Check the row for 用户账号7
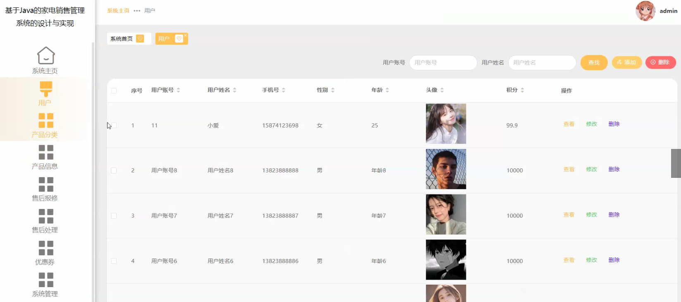Viewport: 681px width, 302px height. click(x=114, y=216)
